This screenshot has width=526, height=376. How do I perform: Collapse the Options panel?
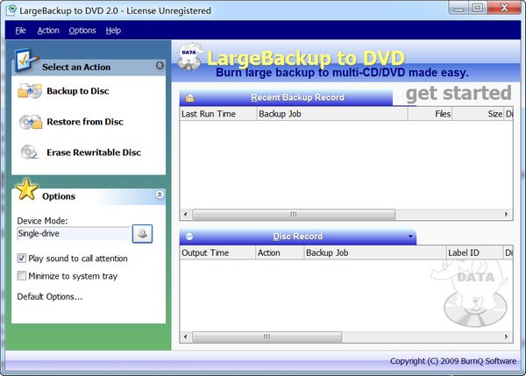[160, 195]
